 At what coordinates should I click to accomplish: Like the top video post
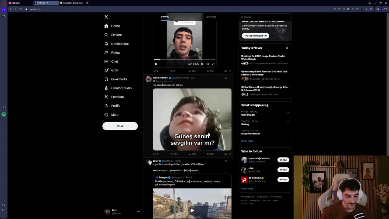point(192,71)
